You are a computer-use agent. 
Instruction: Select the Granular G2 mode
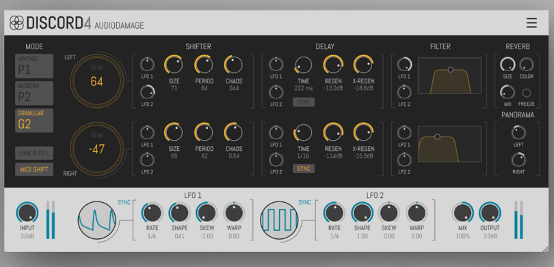click(34, 120)
